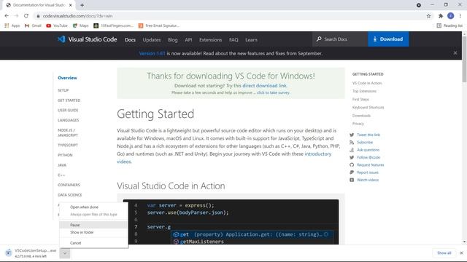
Task: Click Request features link
Action: (371, 165)
